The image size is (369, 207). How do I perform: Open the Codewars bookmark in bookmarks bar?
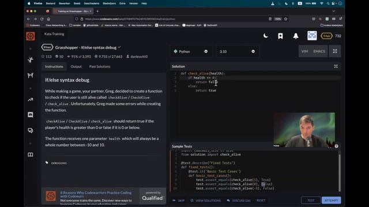pyautogui.click(x=33, y=25)
